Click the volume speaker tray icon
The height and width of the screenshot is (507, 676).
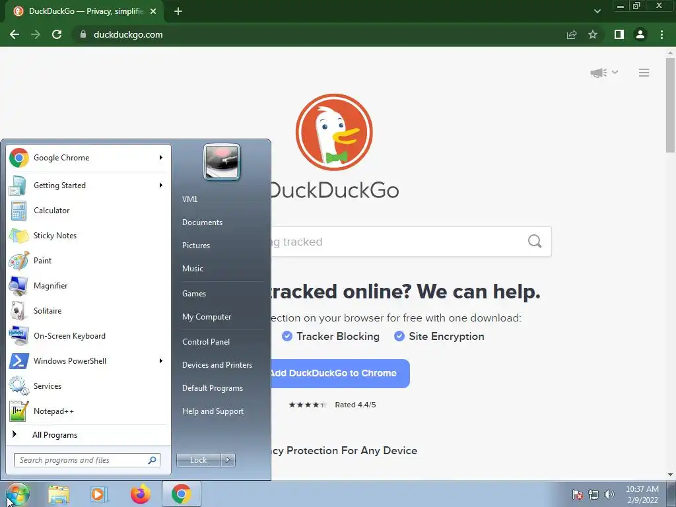click(609, 494)
